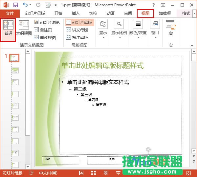Open 幻灯片浏览 slide sorter view
Viewport: 197px width, 177px height.
47,23
